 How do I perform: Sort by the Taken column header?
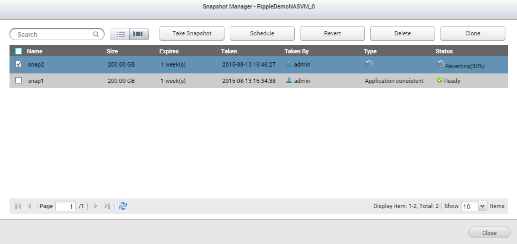[229, 51]
